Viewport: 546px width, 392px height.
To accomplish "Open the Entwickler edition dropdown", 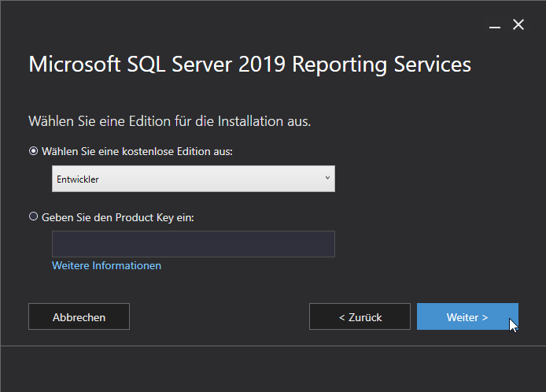I will pos(193,179).
